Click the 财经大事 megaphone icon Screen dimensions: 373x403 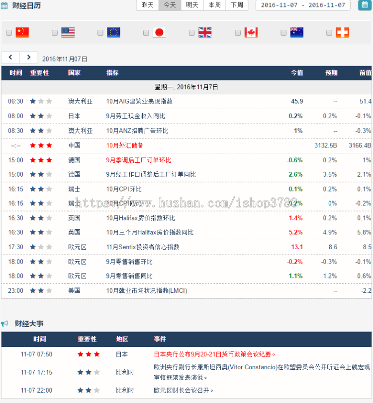4,323
